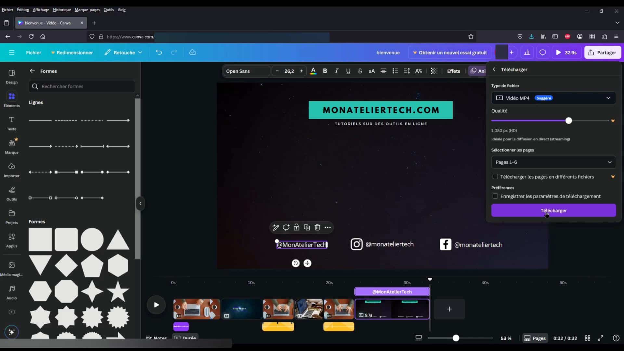Lock the selected element

296,227
